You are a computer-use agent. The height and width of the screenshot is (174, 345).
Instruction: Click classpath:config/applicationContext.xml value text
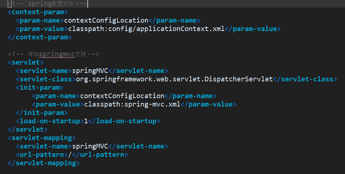point(146,29)
